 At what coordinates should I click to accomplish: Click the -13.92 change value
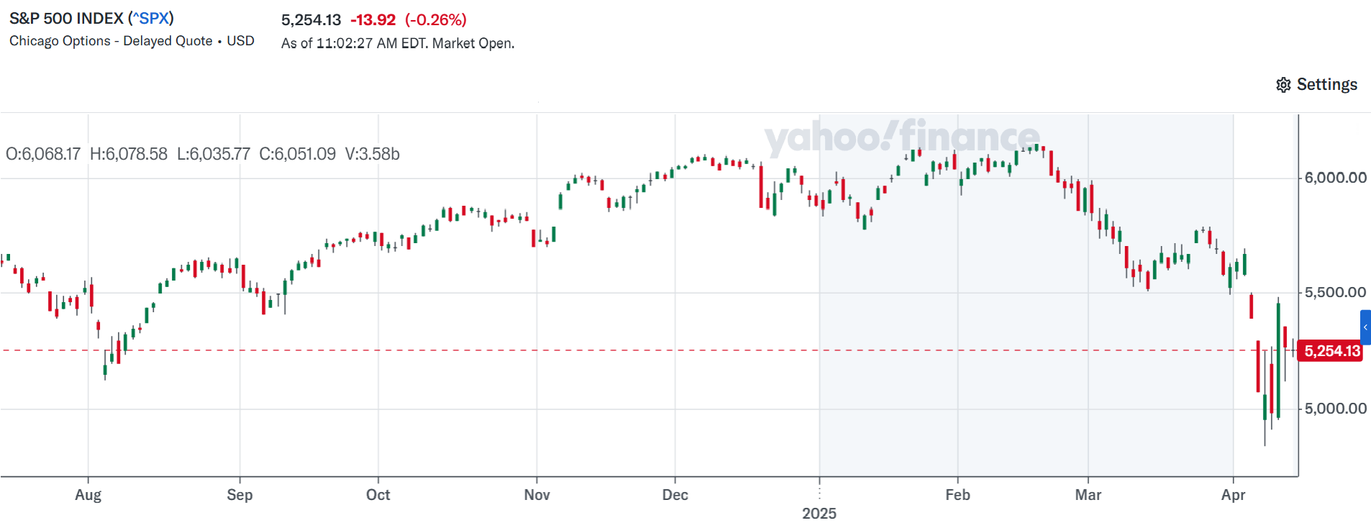374,19
